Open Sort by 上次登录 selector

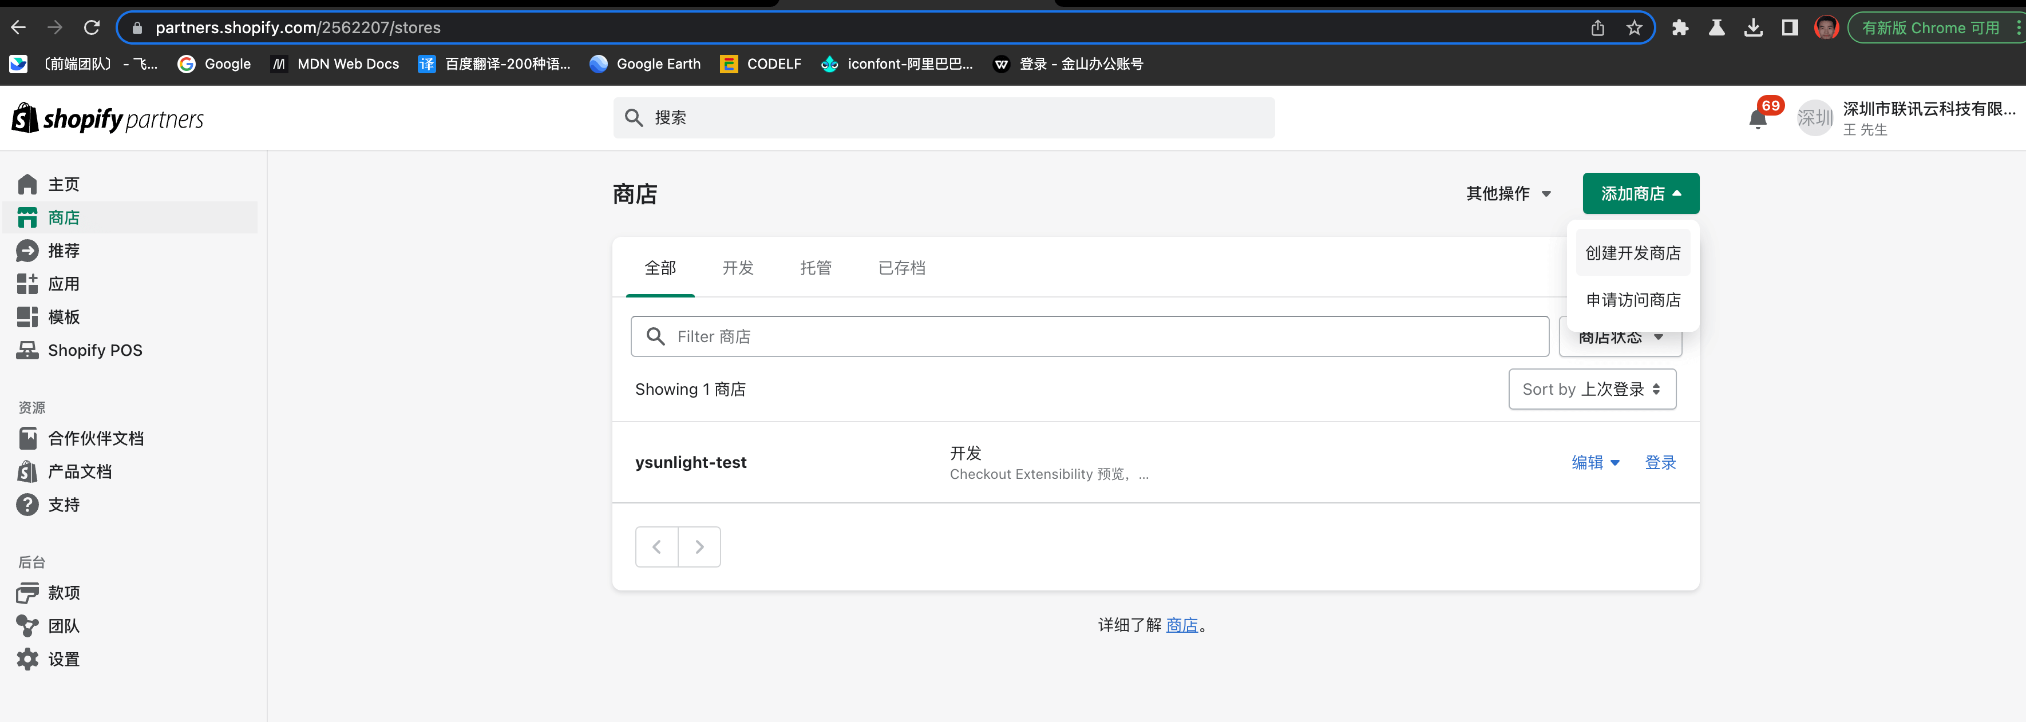click(x=1591, y=389)
